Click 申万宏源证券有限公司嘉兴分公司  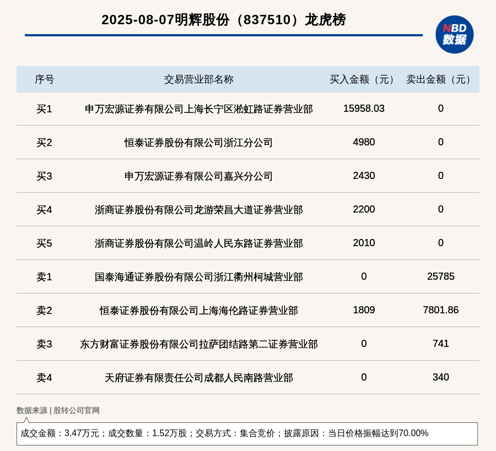pos(198,176)
